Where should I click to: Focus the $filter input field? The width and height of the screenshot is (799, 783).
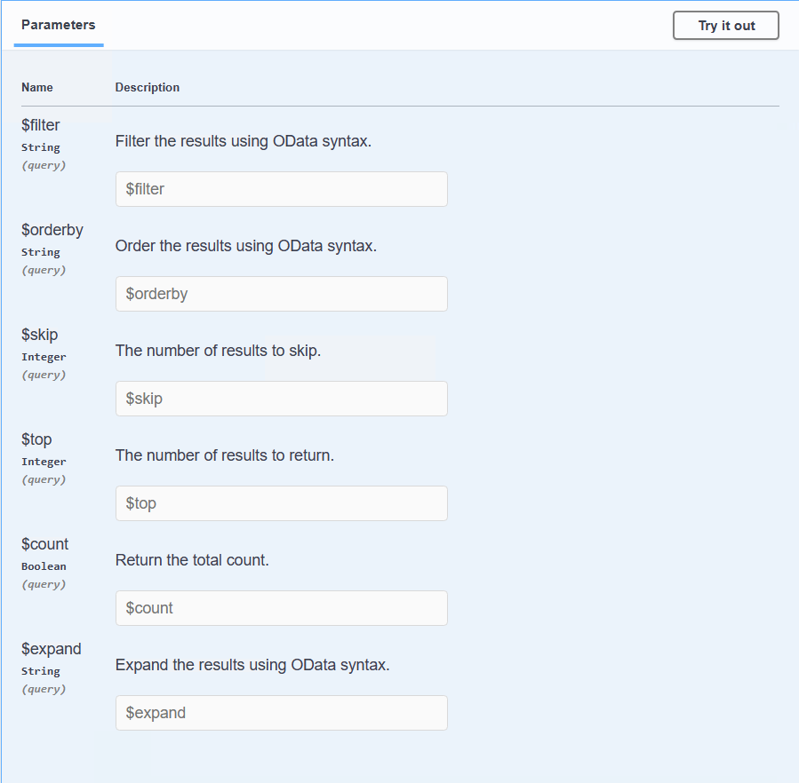[x=281, y=189]
